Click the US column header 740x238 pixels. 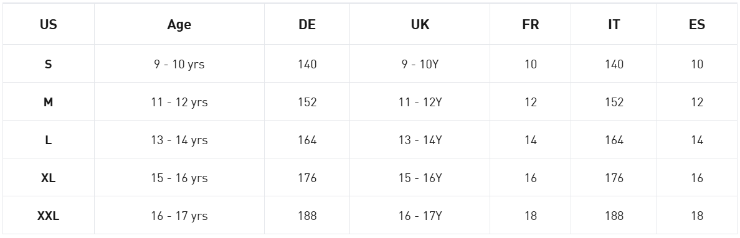[48, 24]
